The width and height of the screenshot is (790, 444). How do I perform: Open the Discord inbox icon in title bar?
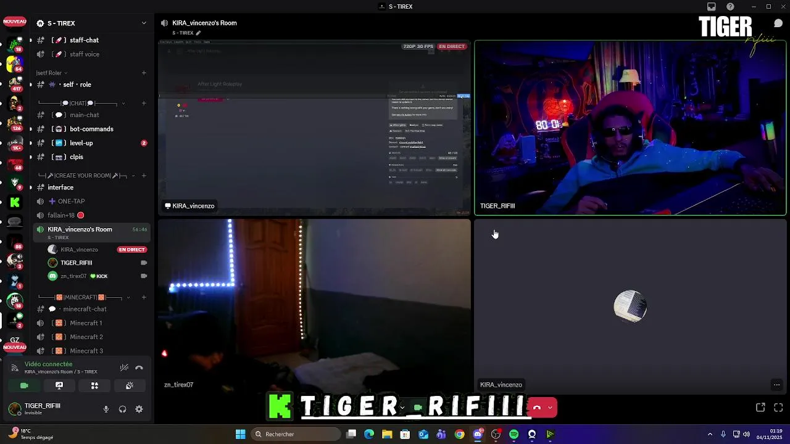(712, 6)
